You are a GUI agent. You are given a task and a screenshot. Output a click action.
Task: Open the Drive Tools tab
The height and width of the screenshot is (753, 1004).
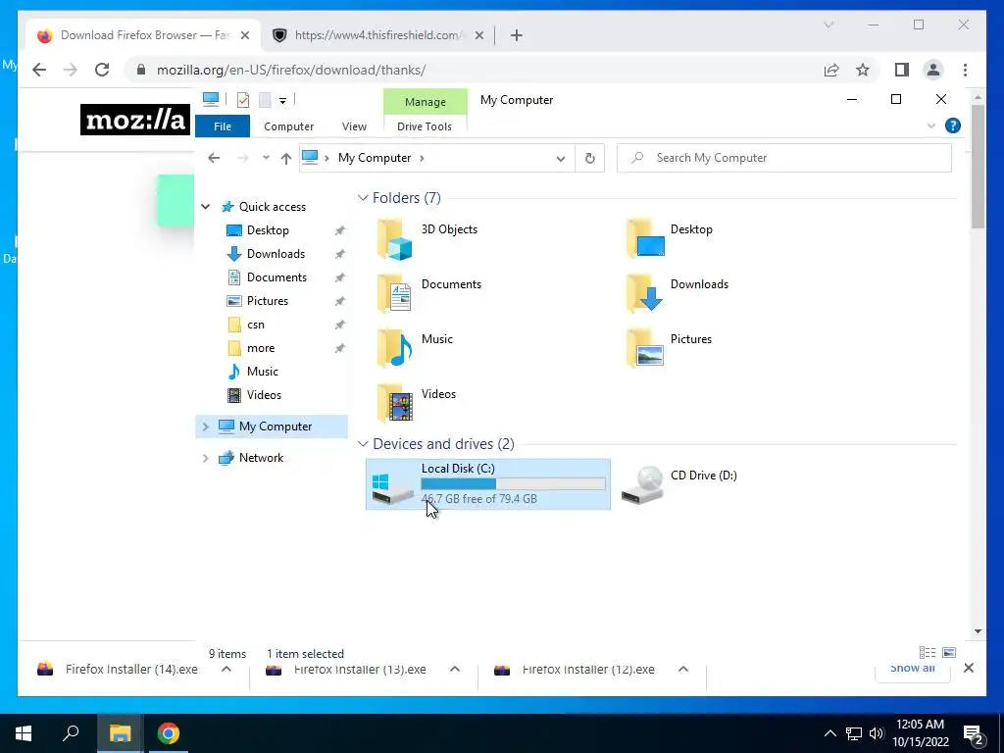click(x=425, y=126)
